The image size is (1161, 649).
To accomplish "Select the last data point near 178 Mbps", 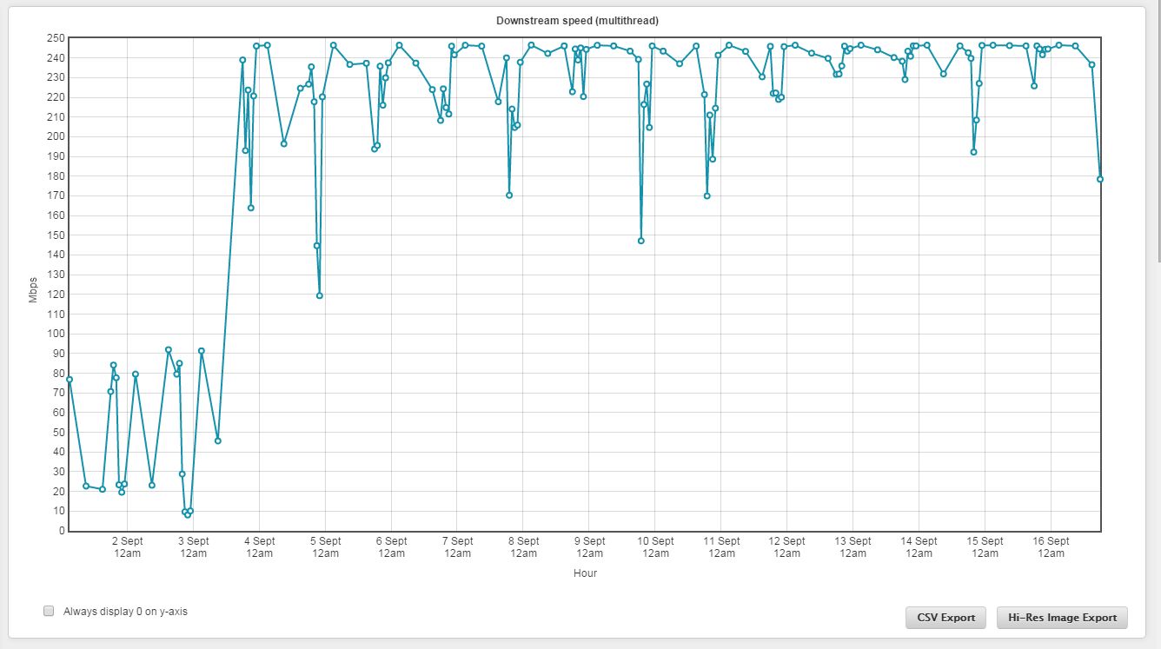I will (1100, 179).
